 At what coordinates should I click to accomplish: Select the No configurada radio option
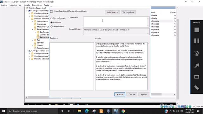pyautogui.click(x=51, y=18)
